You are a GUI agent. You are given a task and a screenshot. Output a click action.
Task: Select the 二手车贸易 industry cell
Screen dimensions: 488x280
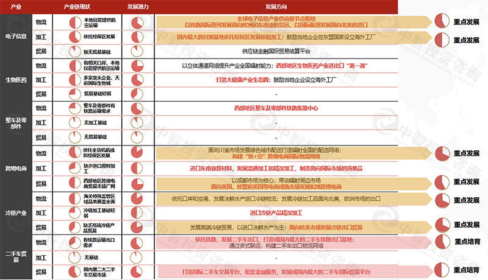(16, 257)
